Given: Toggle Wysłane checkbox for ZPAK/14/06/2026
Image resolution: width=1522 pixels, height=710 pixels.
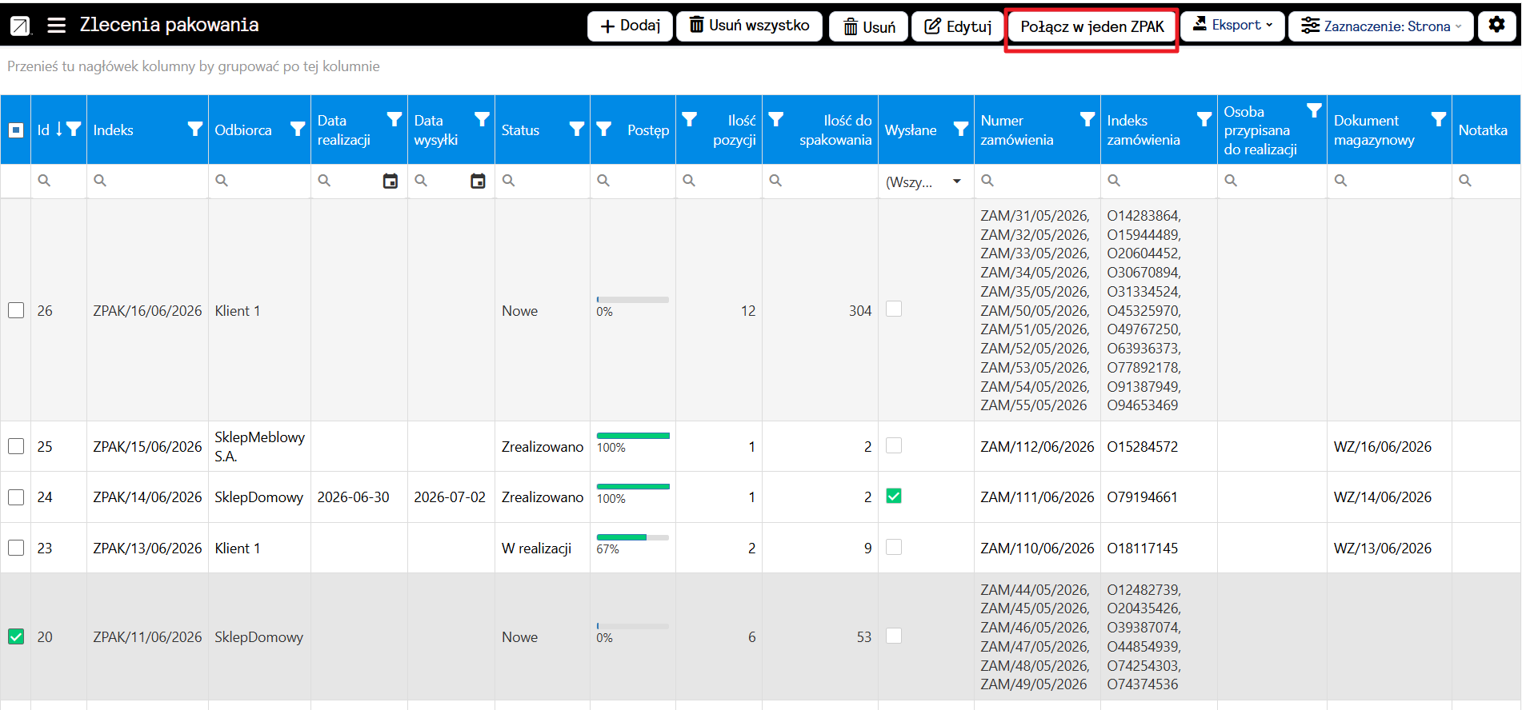Looking at the screenshot, I should tap(894, 497).
